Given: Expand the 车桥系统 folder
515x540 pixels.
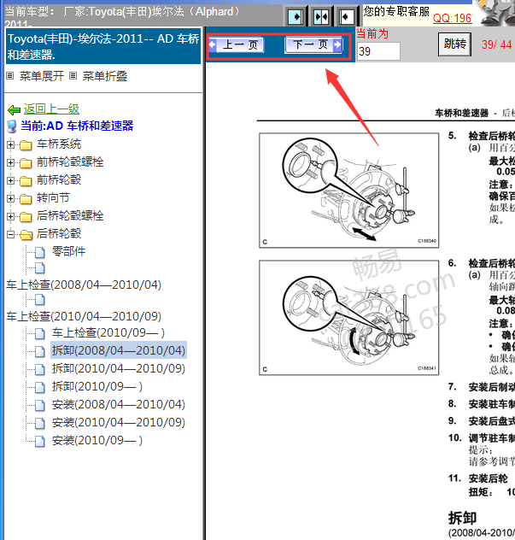Looking at the screenshot, I should coord(10,144).
